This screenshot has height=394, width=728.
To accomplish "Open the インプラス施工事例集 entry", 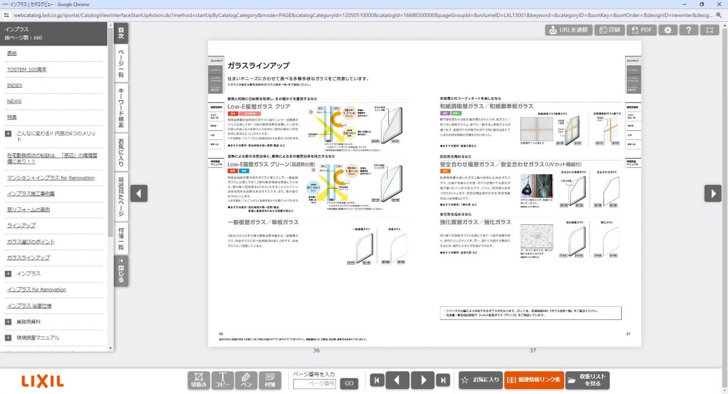I will point(31,193).
